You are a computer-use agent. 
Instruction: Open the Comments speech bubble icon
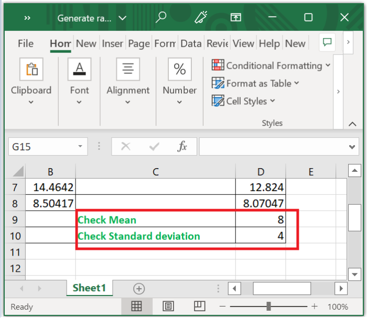(x=327, y=42)
